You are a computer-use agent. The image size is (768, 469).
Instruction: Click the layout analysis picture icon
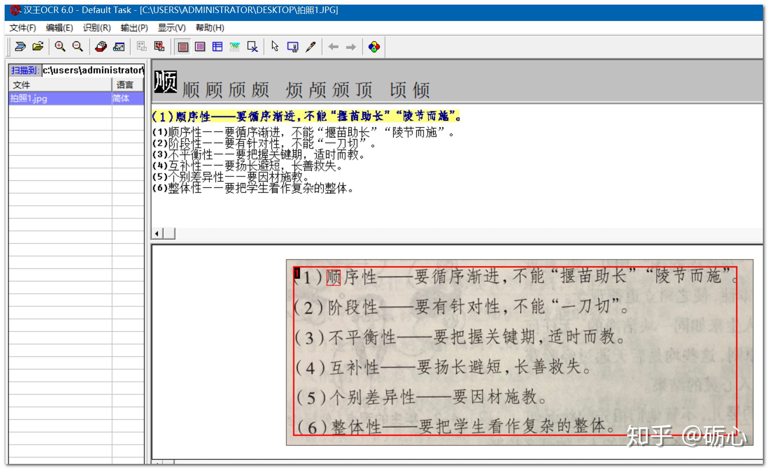pyautogui.click(x=119, y=47)
